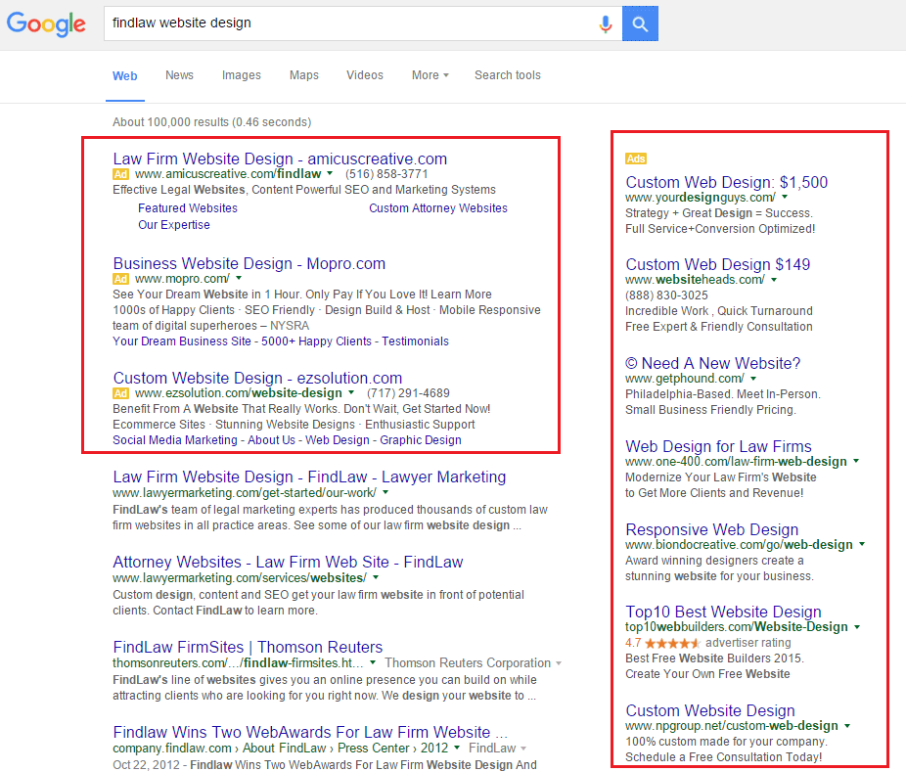Open the More dropdown menu
Image resolution: width=906 pixels, height=772 pixels.
pos(430,75)
